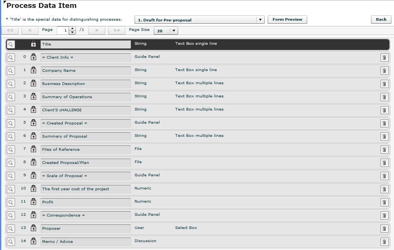The height and width of the screenshot is (250, 394).
Task: Delete the Summary of Operations item
Action: (x=384, y=97)
